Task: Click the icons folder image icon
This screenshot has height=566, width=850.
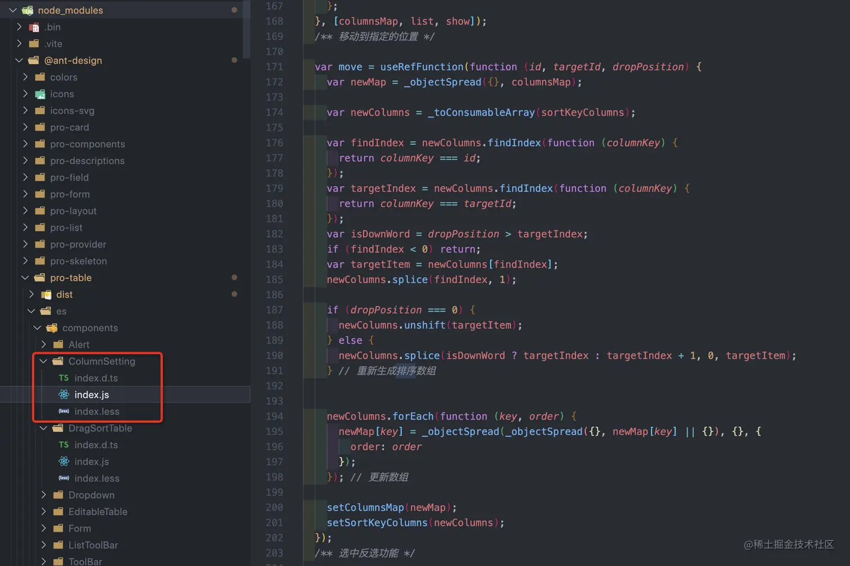Action: tap(40, 94)
